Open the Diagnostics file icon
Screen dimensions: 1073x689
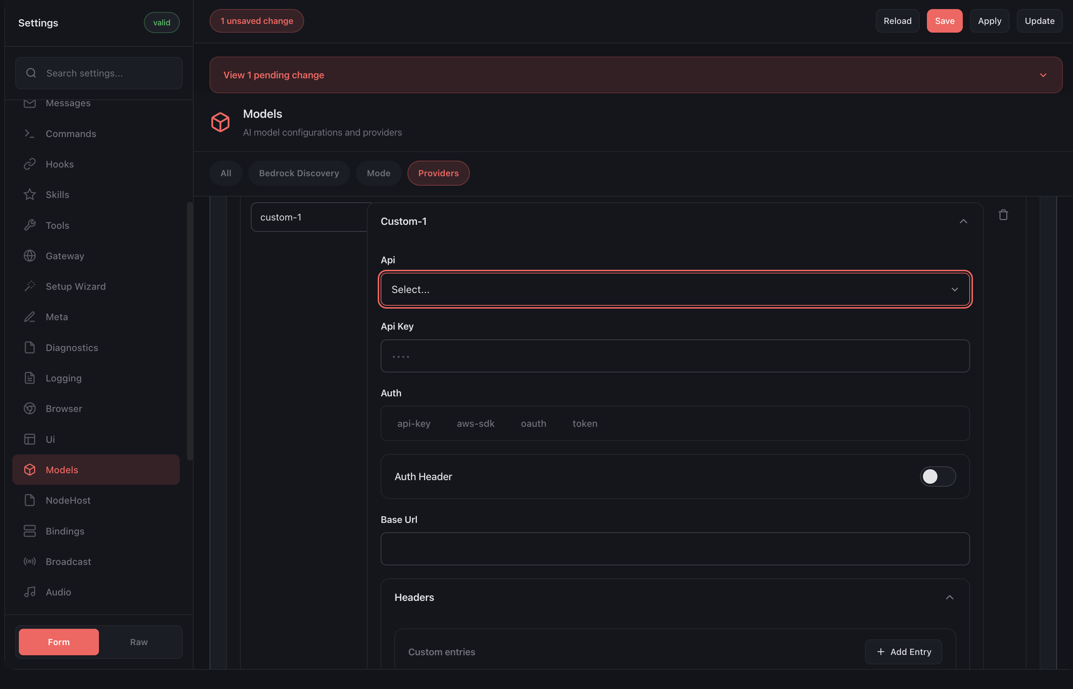click(29, 348)
